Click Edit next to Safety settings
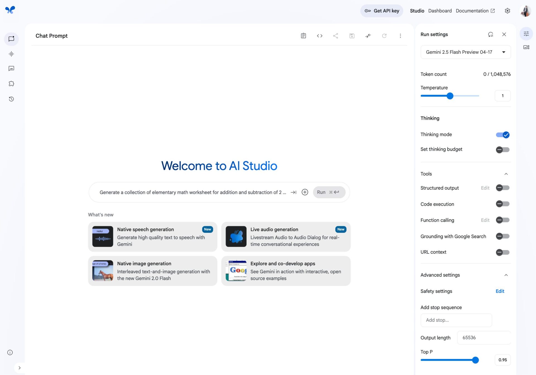 click(x=500, y=291)
